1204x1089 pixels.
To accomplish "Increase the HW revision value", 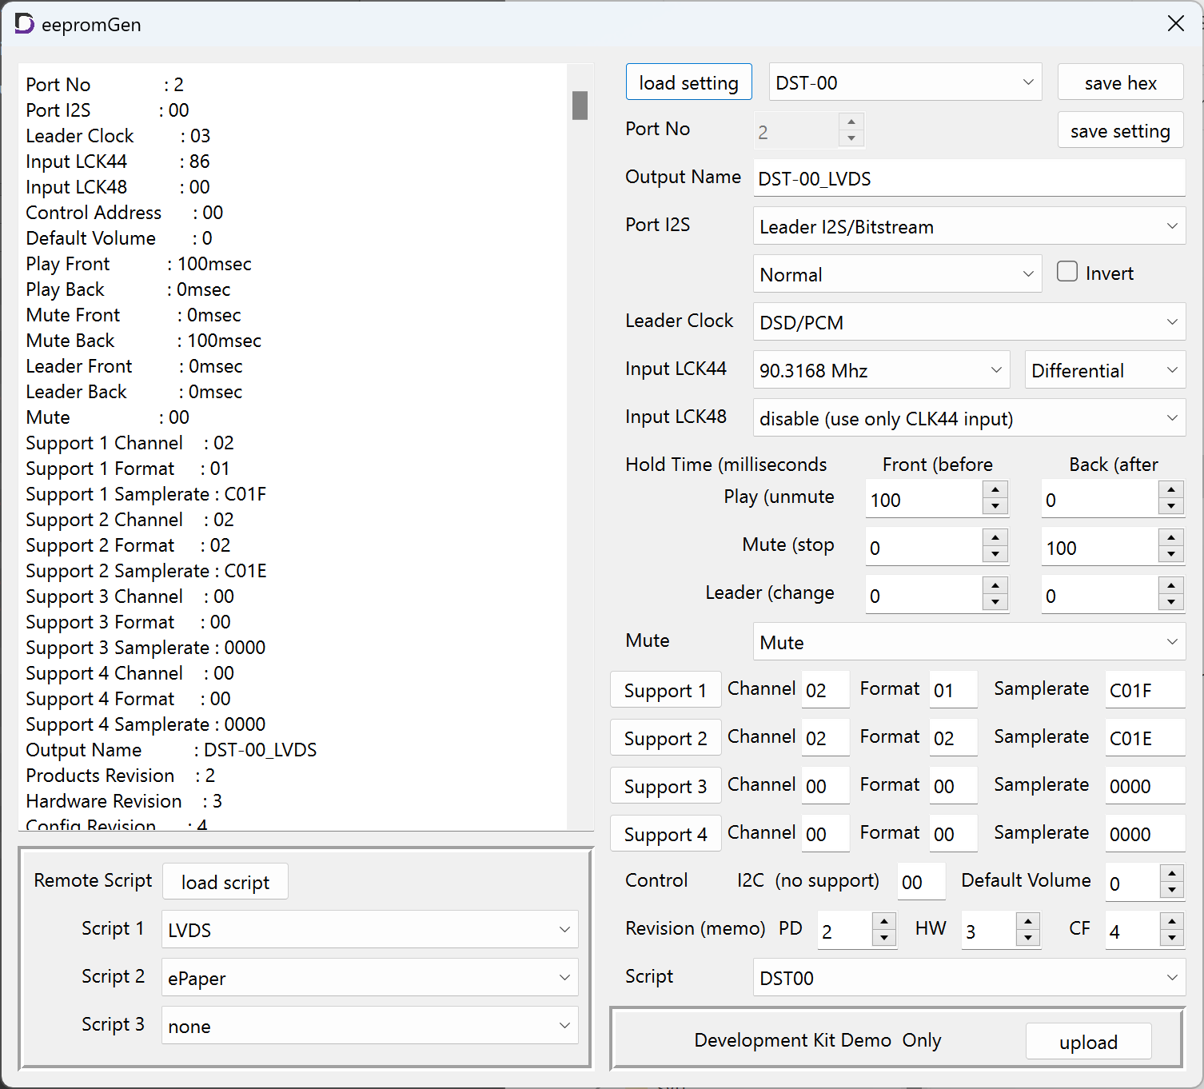I will 1027,922.
